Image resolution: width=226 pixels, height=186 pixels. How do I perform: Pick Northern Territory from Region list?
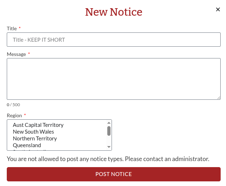tap(35, 139)
